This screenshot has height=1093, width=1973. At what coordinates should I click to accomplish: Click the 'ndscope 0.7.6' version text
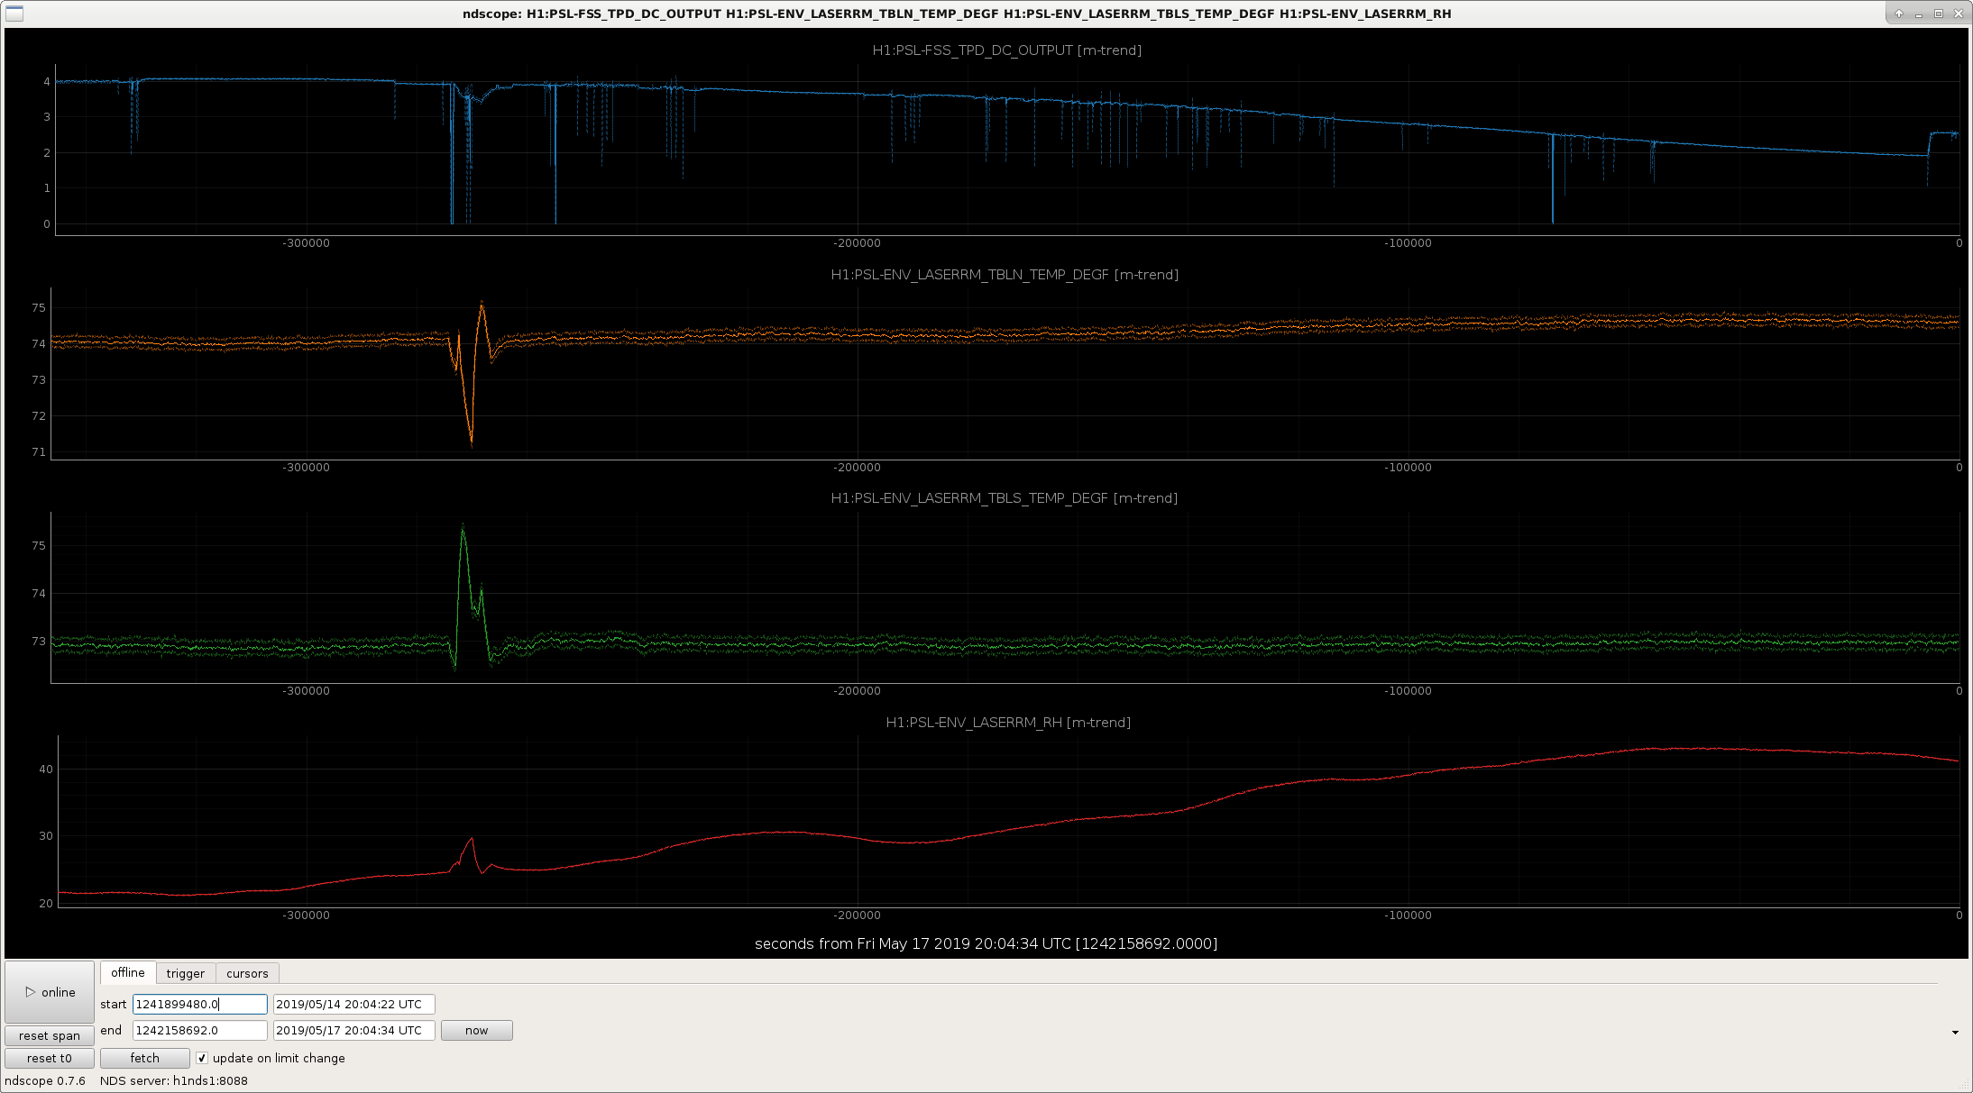pyautogui.click(x=45, y=1080)
